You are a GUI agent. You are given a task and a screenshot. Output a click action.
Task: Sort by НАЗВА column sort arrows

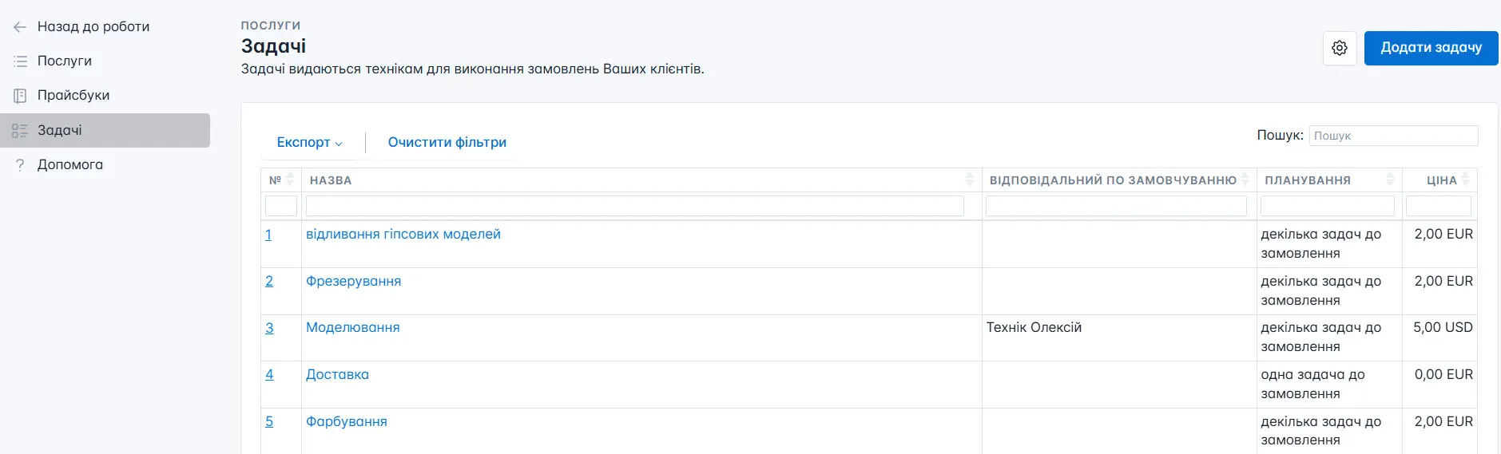[970, 180]
